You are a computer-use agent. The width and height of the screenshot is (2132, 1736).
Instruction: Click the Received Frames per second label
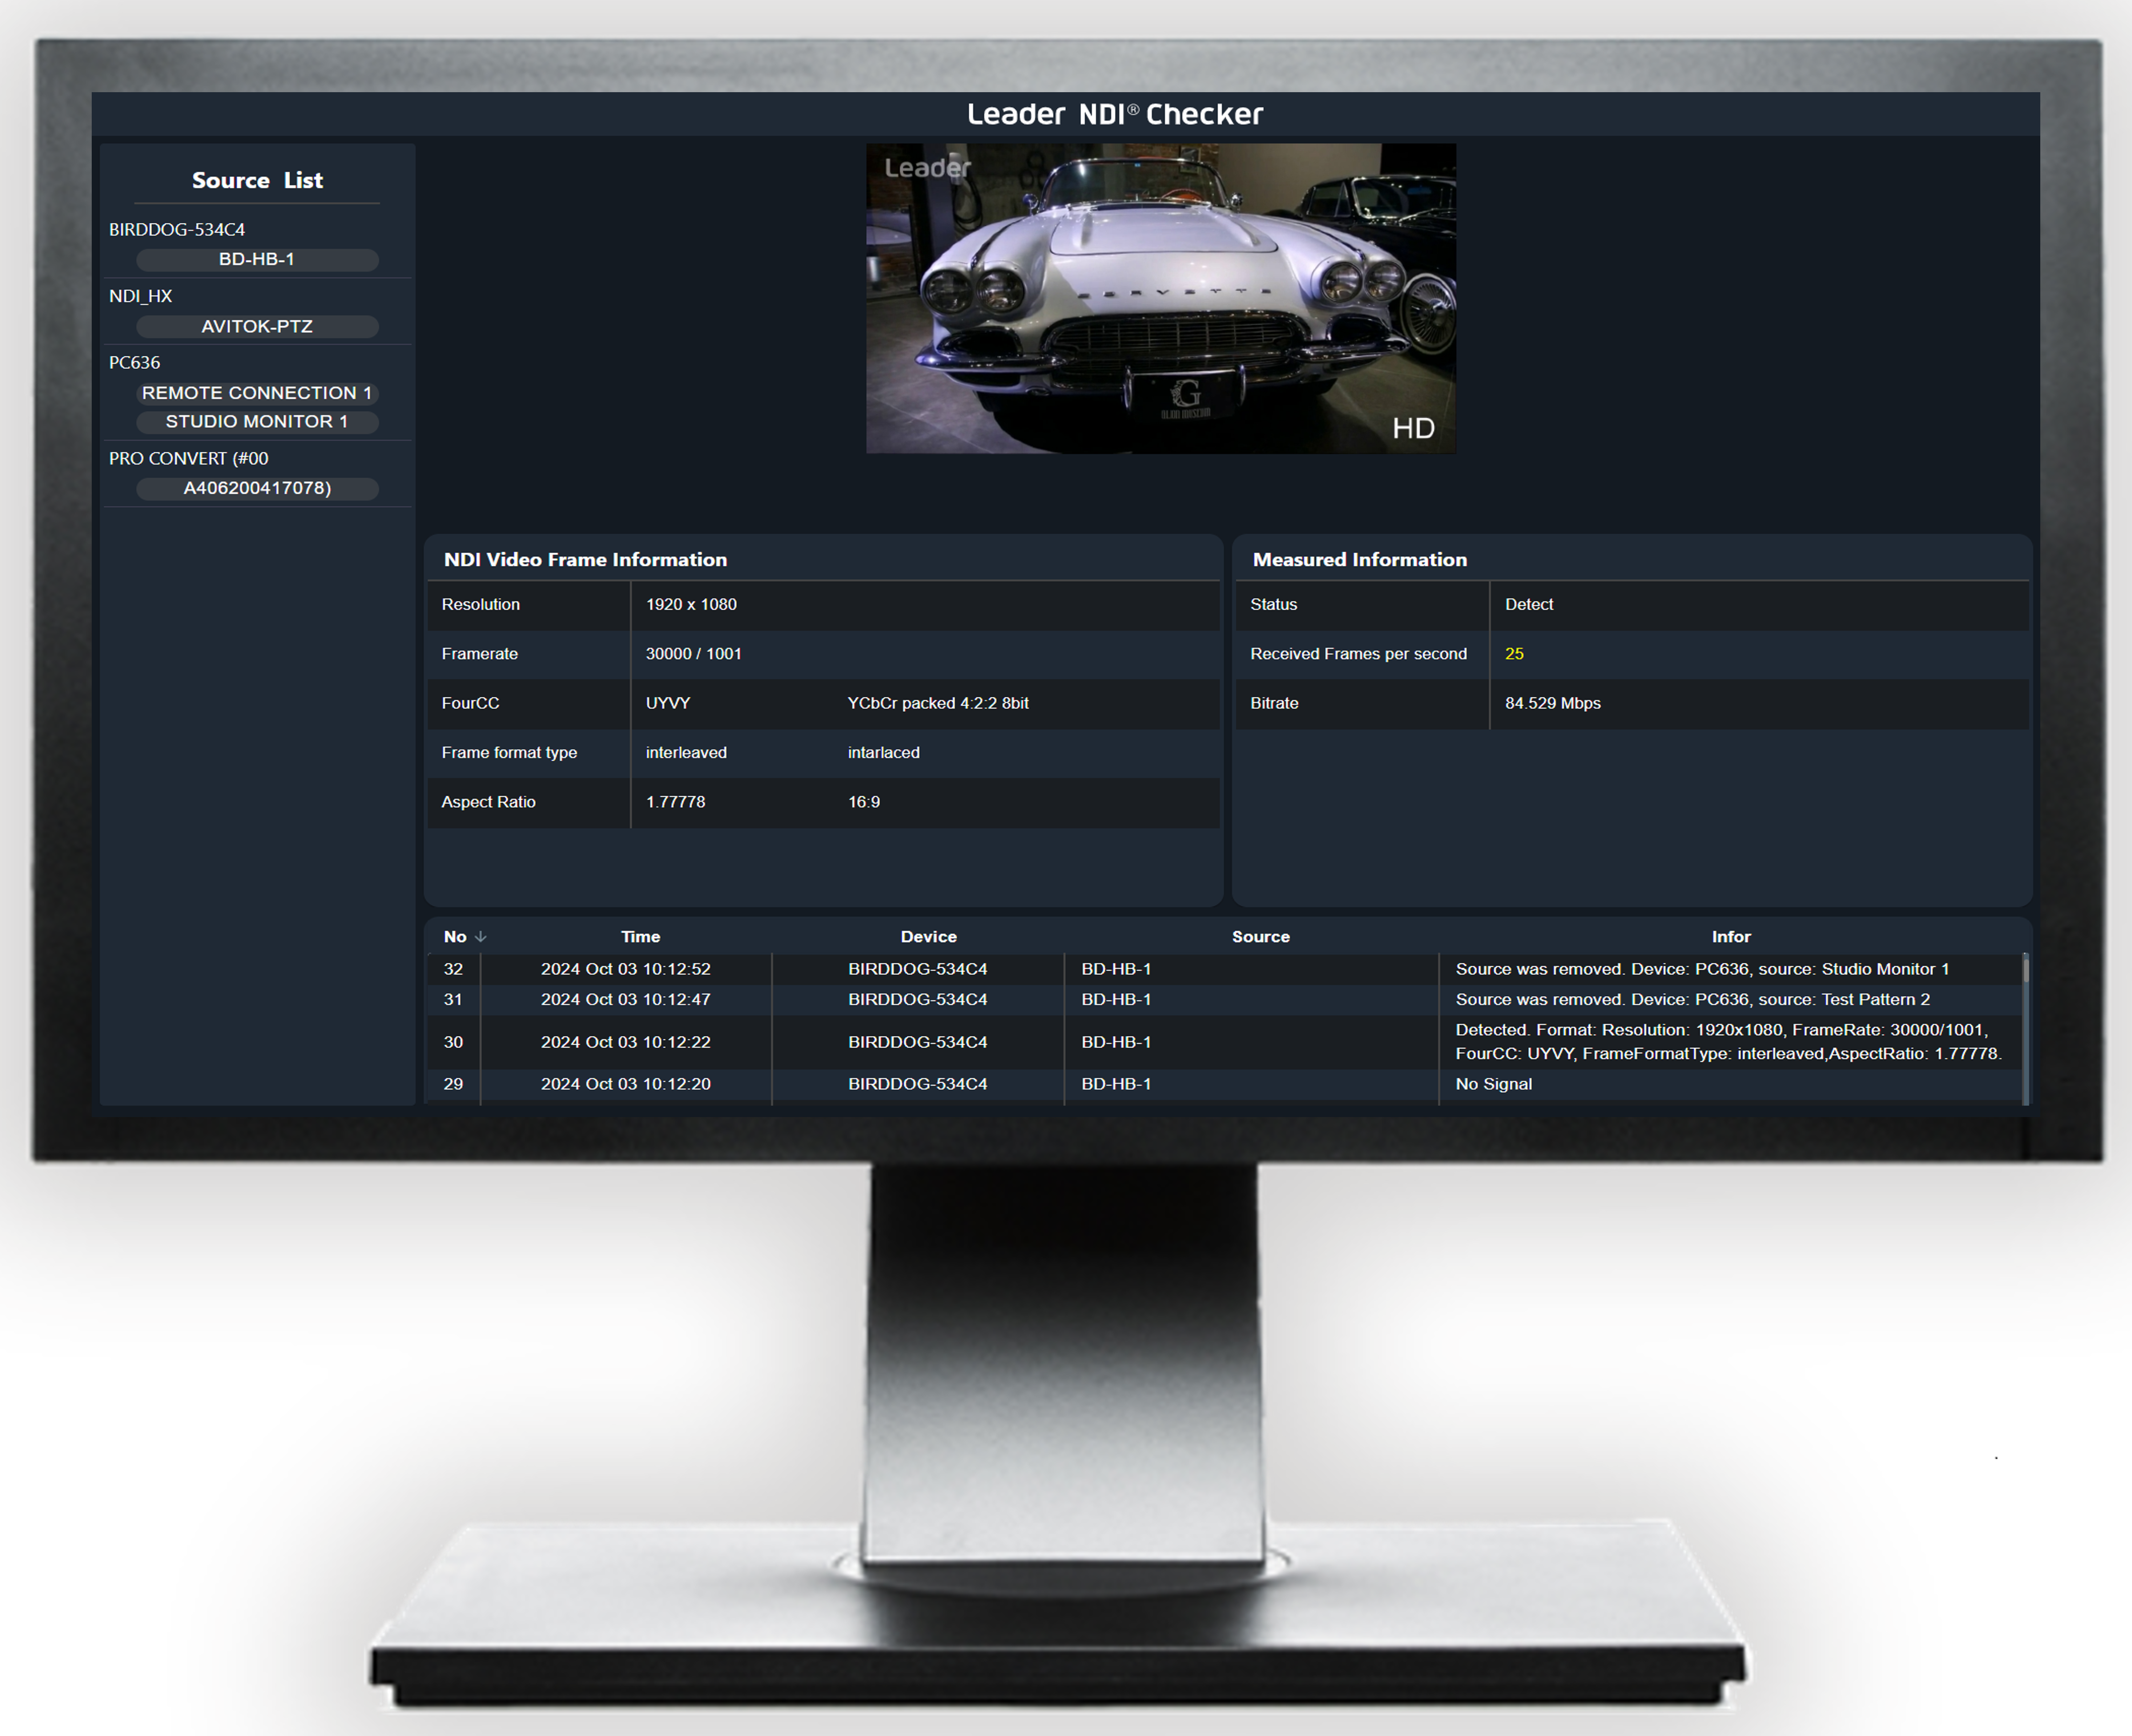click(1358, 654)
